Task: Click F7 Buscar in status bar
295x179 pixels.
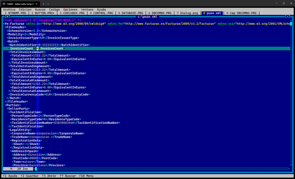Action: [x=68, y=176]
